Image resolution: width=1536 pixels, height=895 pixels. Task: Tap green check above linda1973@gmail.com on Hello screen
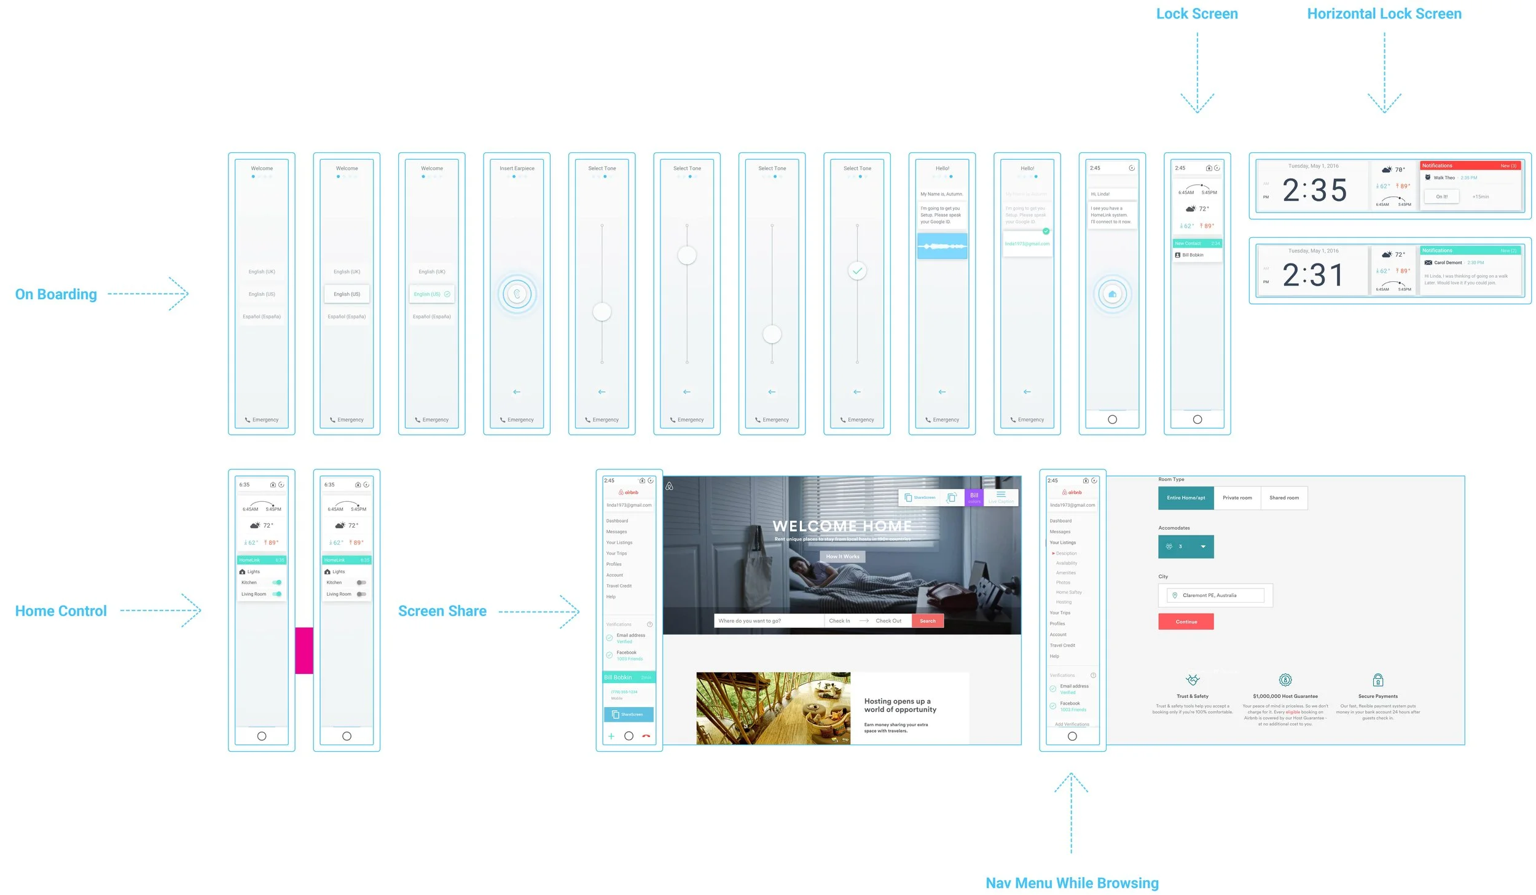(x=1046, y=231)
